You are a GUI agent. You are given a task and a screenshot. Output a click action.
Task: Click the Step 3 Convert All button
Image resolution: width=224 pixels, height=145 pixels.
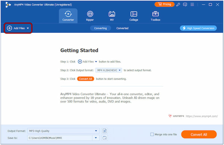pyautogui.click(x=85, y=79)
